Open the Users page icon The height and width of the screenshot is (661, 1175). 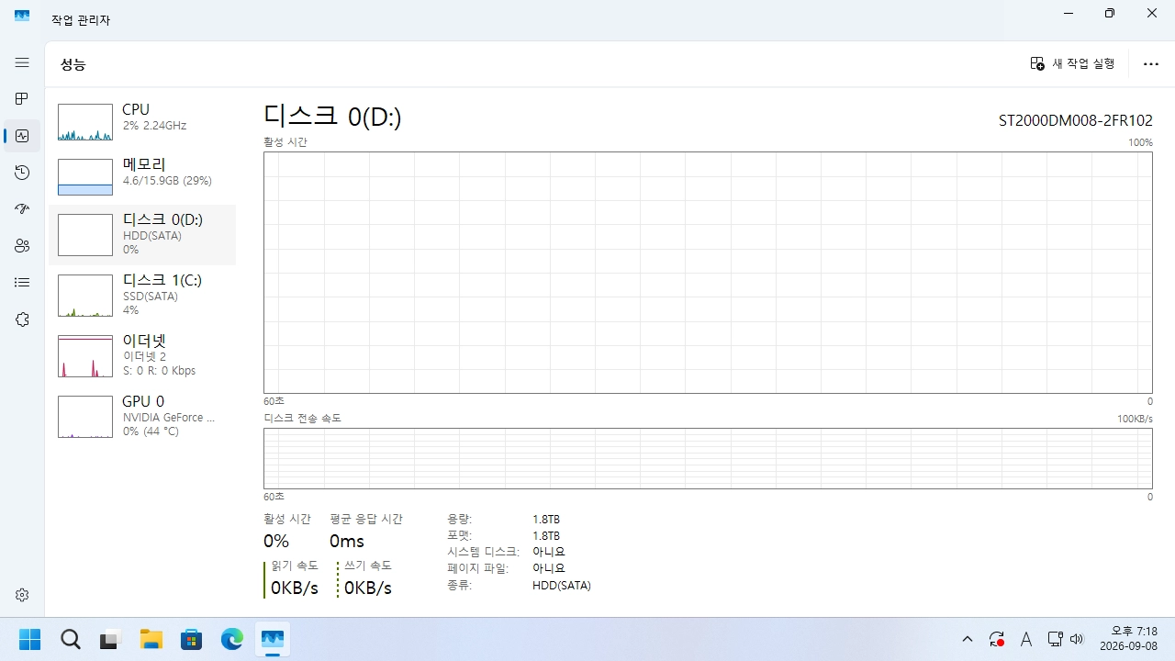22,246
